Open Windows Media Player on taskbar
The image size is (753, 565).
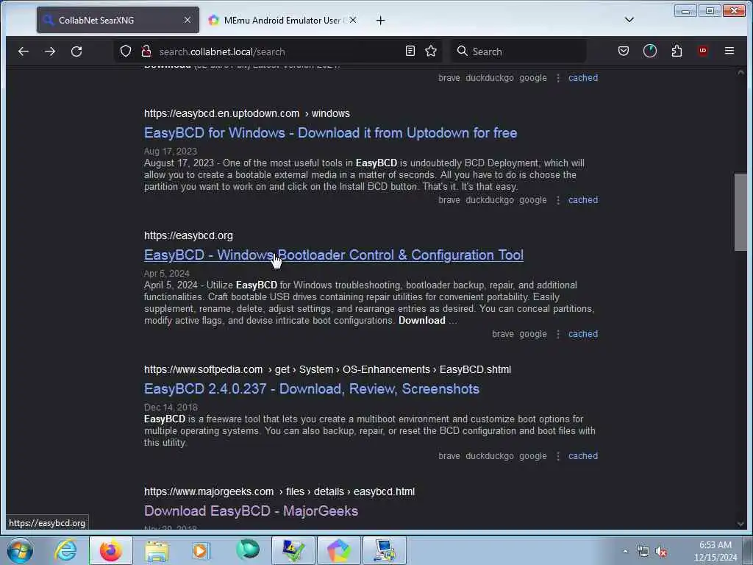tap(201, 550)
